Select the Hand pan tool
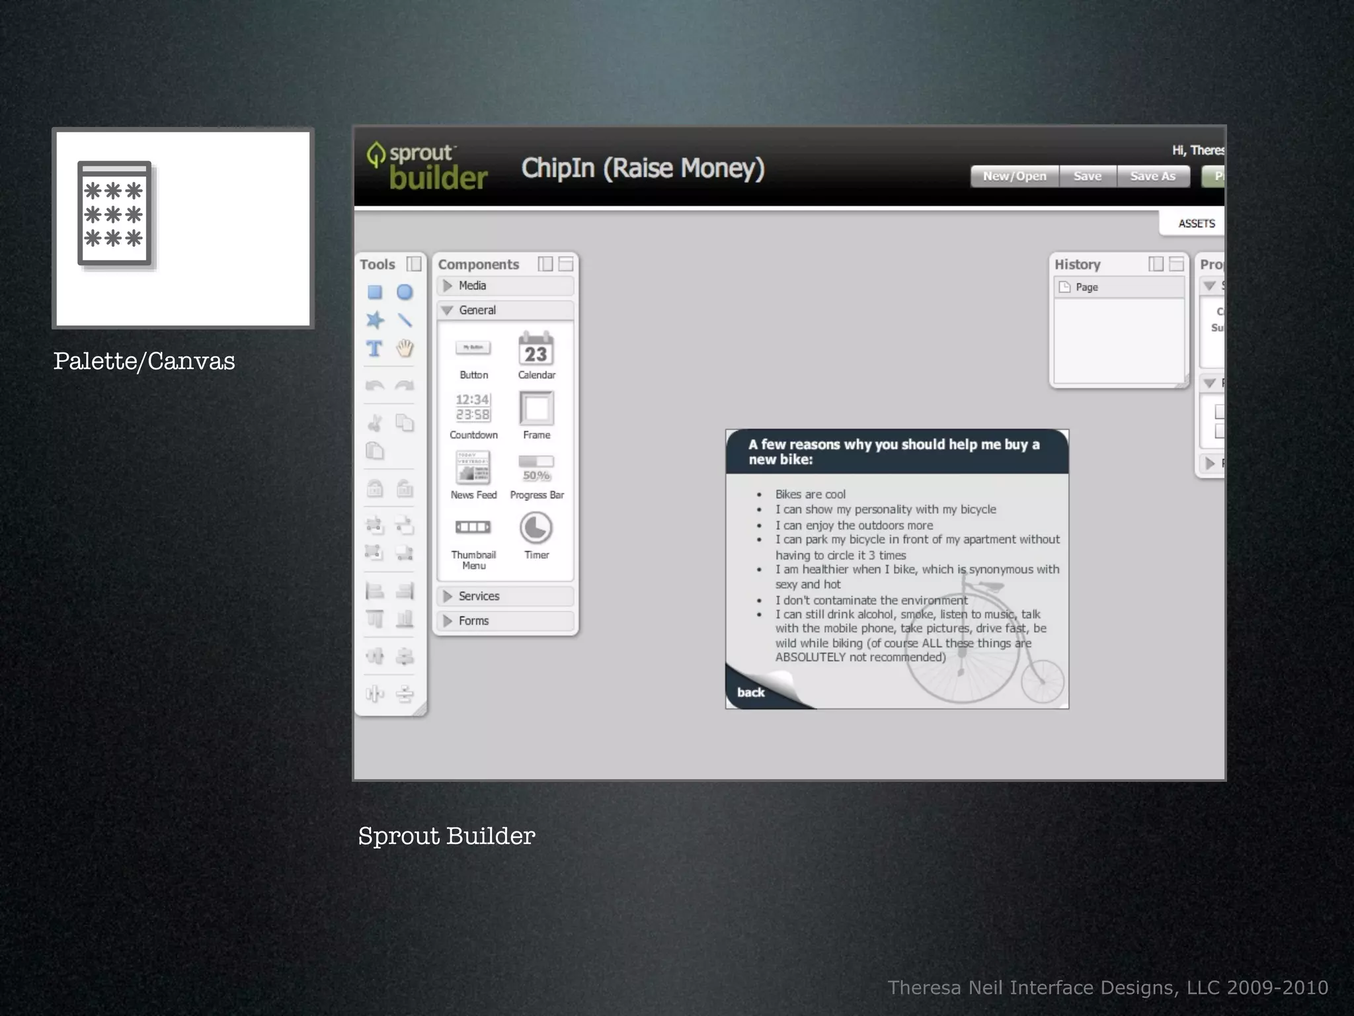1354x1016 pixels. click(405, 349)
